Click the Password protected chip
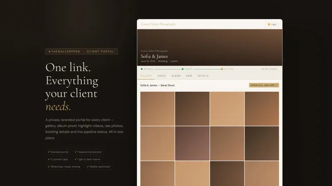Screen dimensions: 332x186 pos(88,152)
